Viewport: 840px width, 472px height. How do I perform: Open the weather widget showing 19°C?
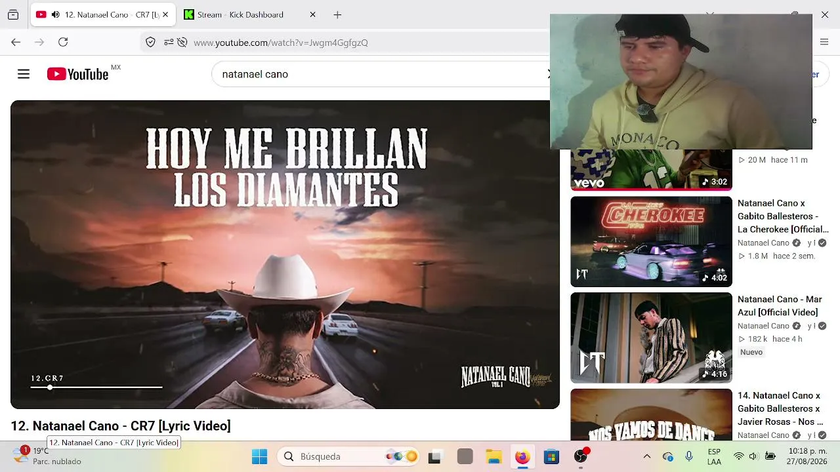[47, 456]
